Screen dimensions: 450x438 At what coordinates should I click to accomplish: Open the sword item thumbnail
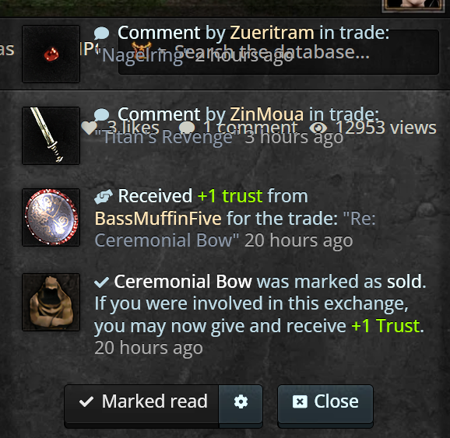51,135
